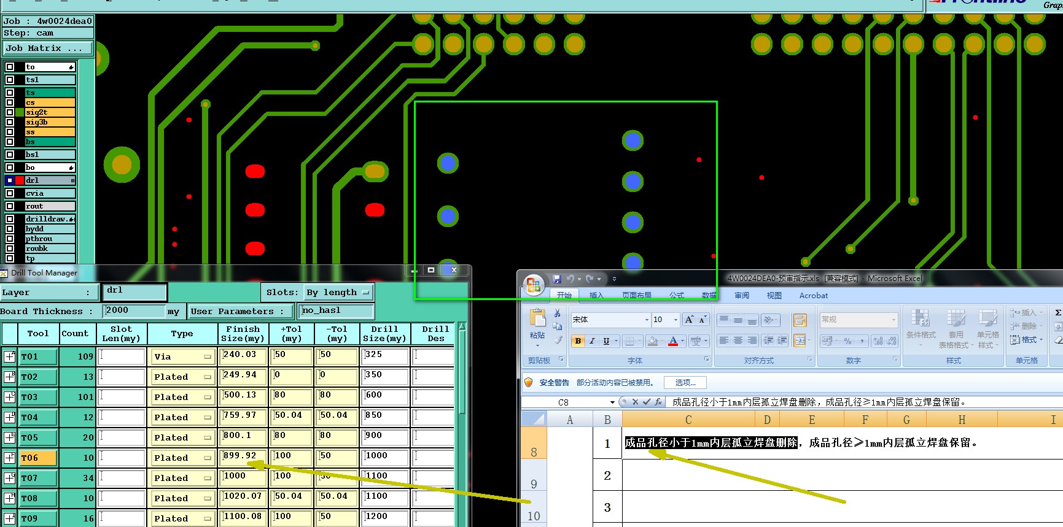Viewport: 1063px width, 527px height.
Task: Toggle underline formatting in Excel
Action: click(606, 341)
